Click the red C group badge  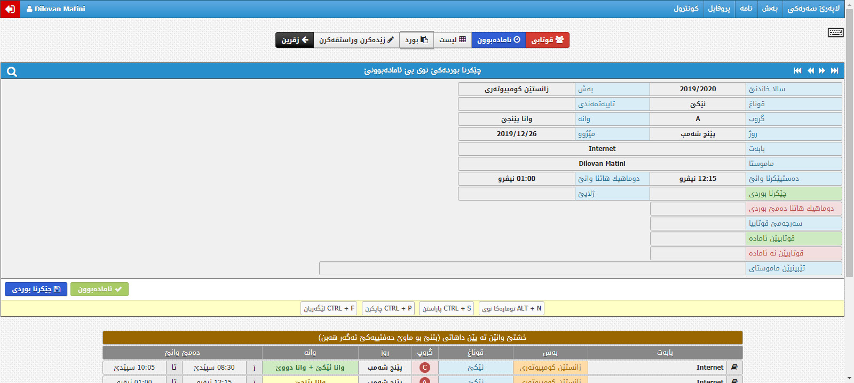[424, 368]
